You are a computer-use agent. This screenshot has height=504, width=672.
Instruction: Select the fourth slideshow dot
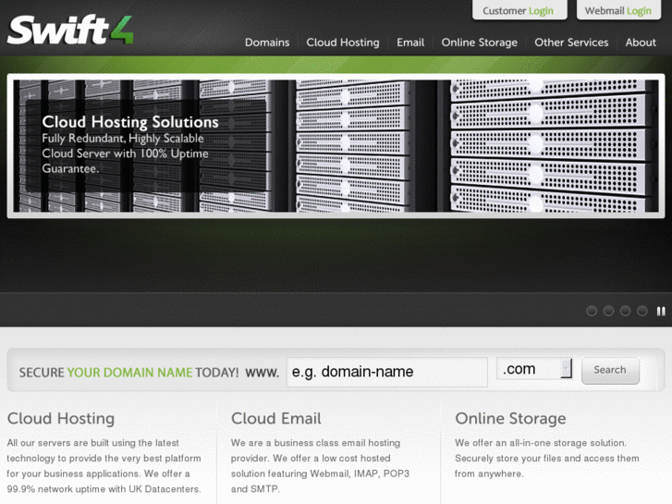click(642, 311)
